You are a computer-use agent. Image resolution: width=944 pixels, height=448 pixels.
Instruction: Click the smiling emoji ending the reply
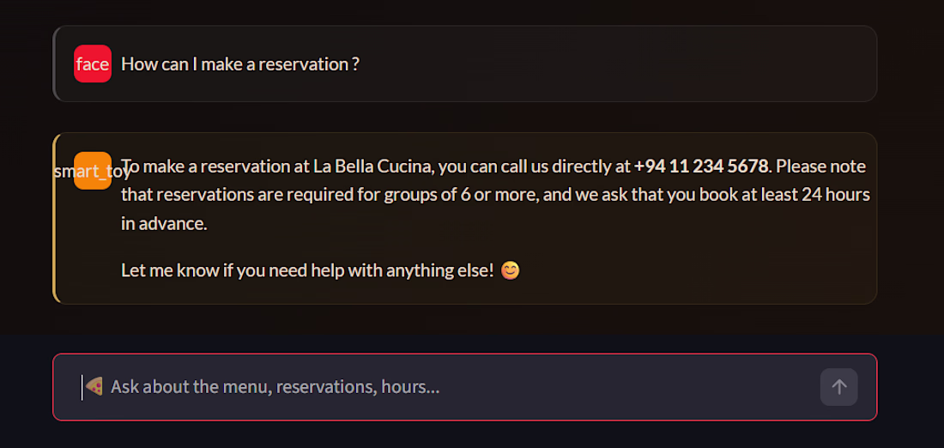pyautogui.click(x=510, y=270)
